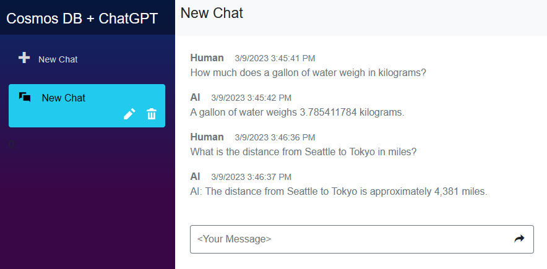Click the plus icon for New Chat
This screenshot has height=269, width=547.
click(x=24, y=58)
